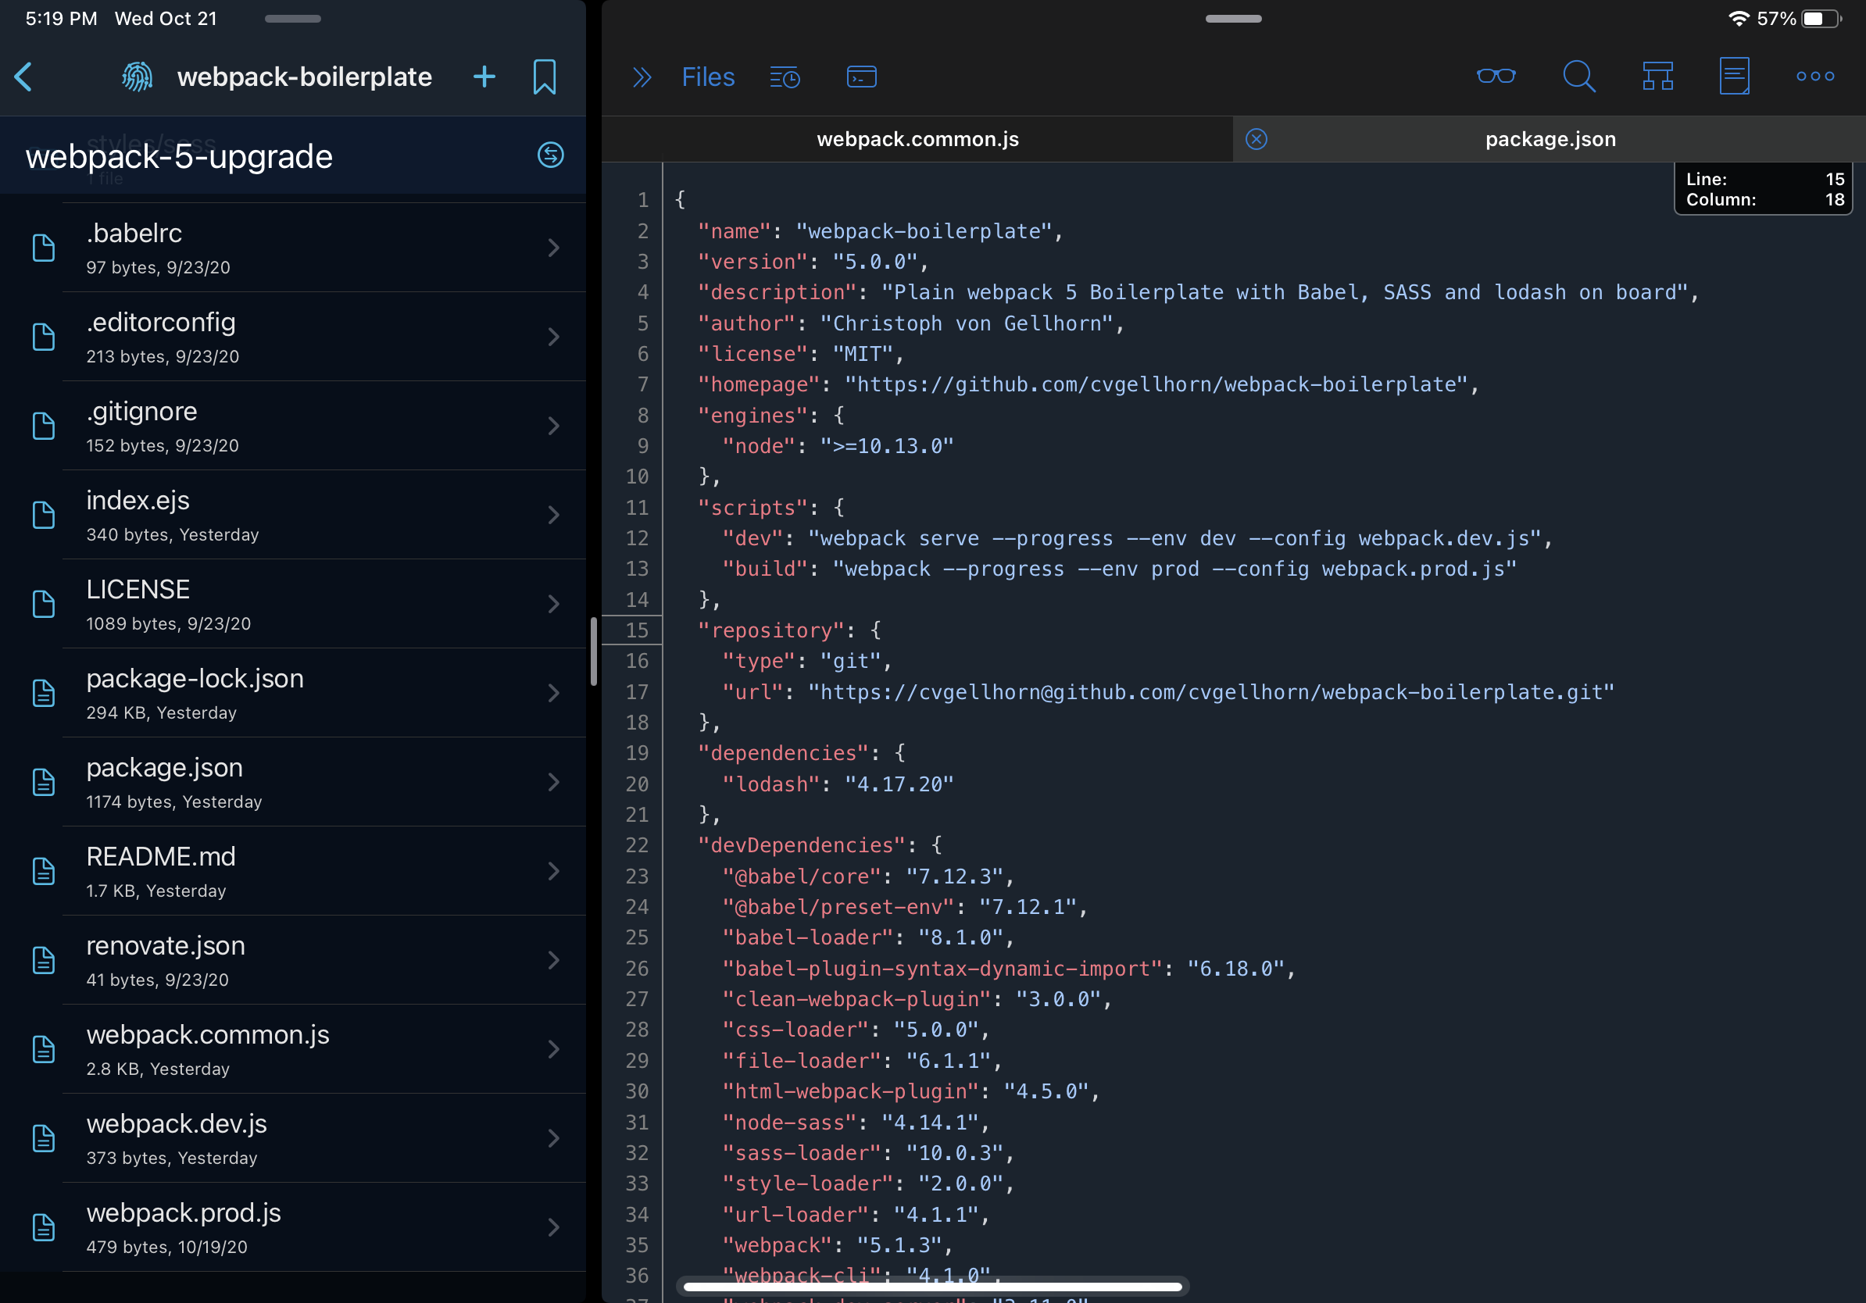Click the "repository" key on line 15
The width and height of the screenshot is (1866, 1303).
pyautogui.click(x=770, y=630)
